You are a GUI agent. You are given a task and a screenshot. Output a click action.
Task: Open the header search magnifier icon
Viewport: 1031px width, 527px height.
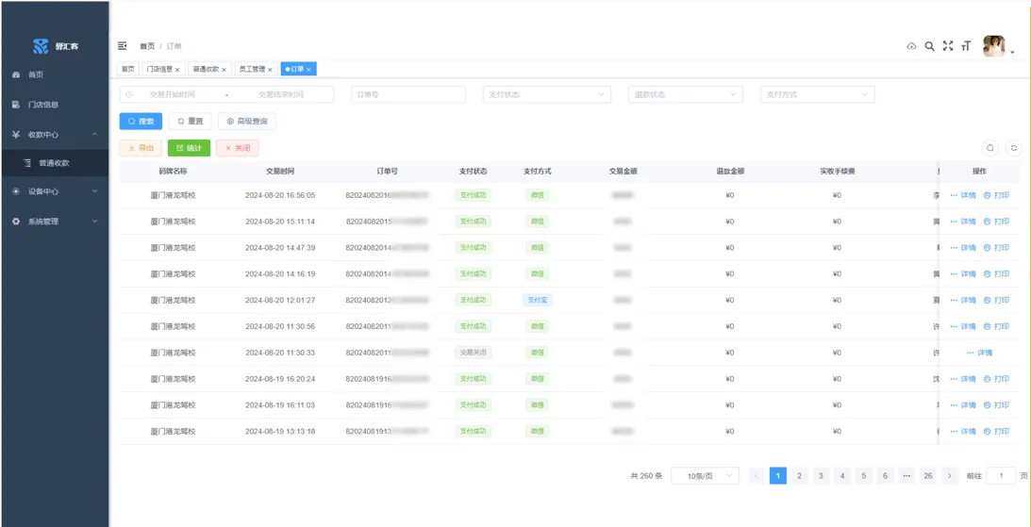tap(929, 46)
